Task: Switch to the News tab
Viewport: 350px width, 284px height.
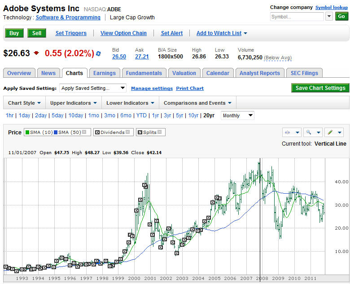Action: click(x=48, y=73)
